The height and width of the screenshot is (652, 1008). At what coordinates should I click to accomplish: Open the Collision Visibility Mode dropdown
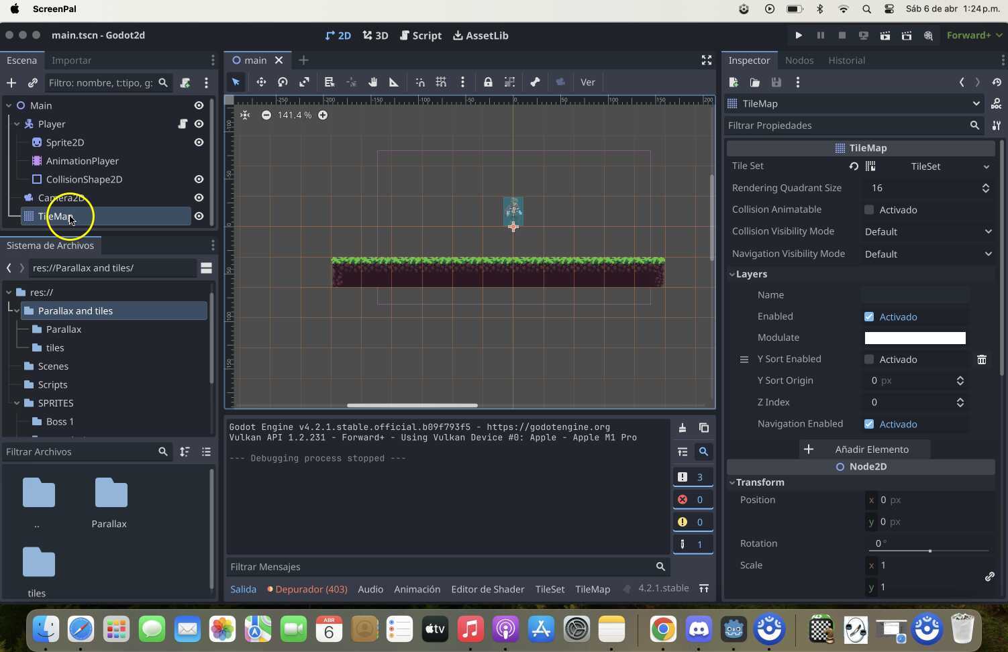tap(928, 231)
